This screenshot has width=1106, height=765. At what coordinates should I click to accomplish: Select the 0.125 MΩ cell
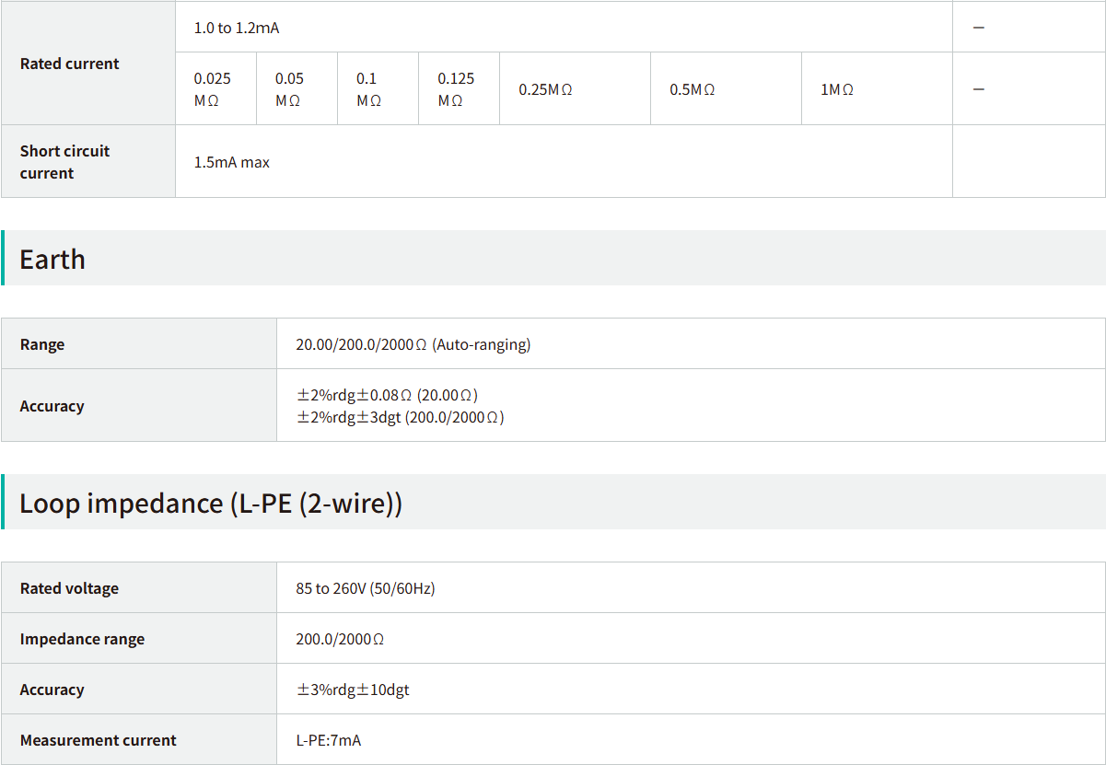[x=456, y=89]
